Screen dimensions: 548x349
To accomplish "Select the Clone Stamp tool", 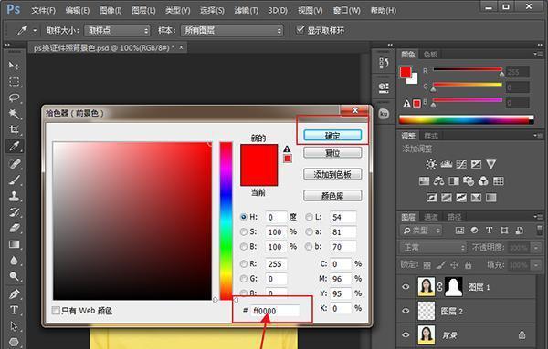I will (x=14, y=196).
